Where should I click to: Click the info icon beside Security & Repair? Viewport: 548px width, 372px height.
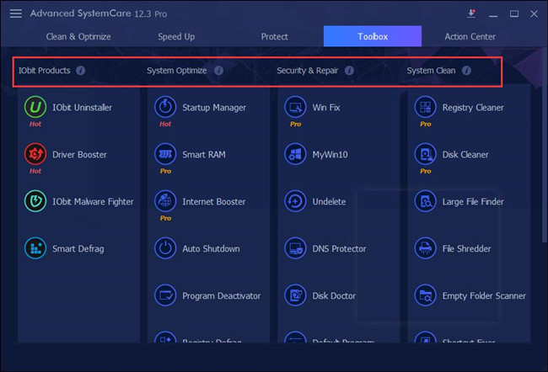pos(349,71)
